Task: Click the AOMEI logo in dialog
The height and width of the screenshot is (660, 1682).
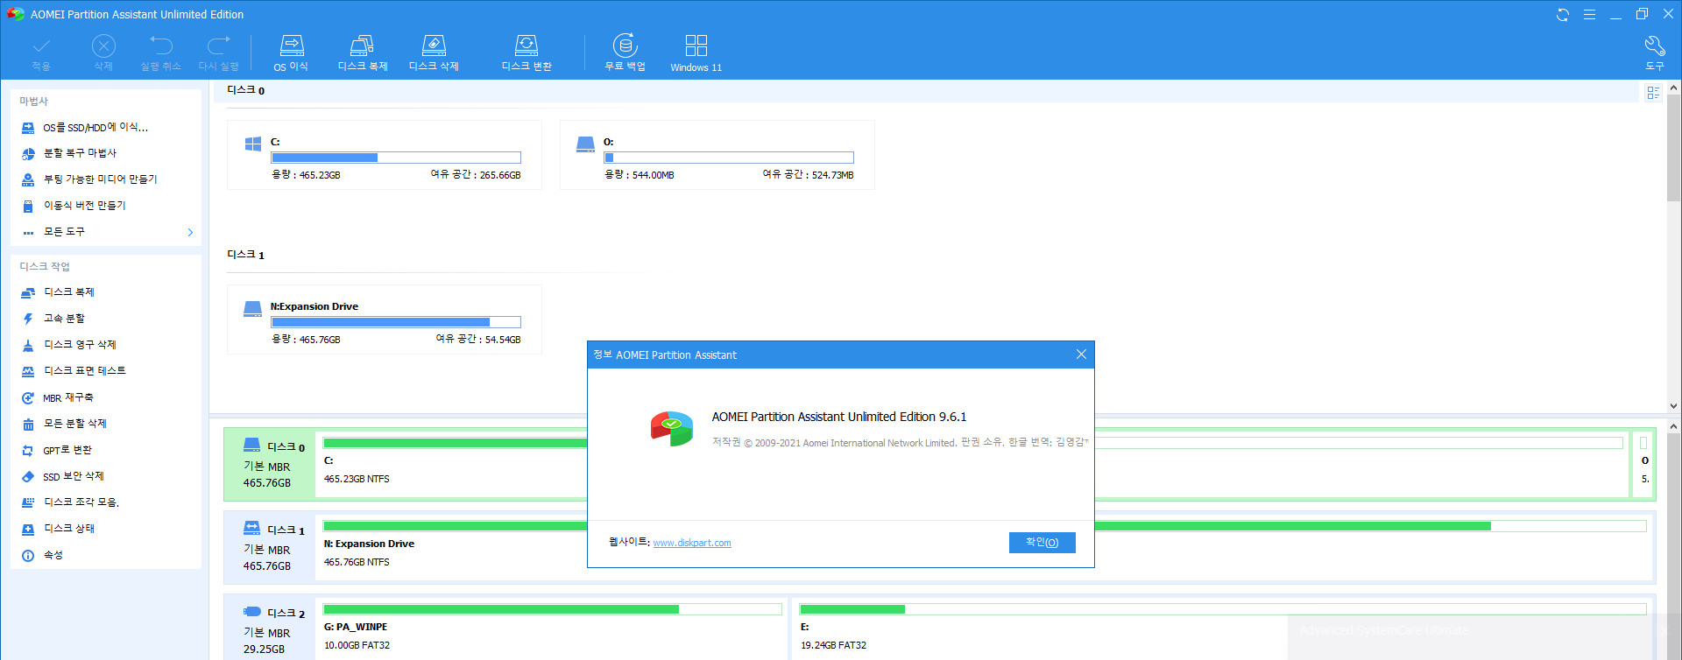Action: click(672, 429)
